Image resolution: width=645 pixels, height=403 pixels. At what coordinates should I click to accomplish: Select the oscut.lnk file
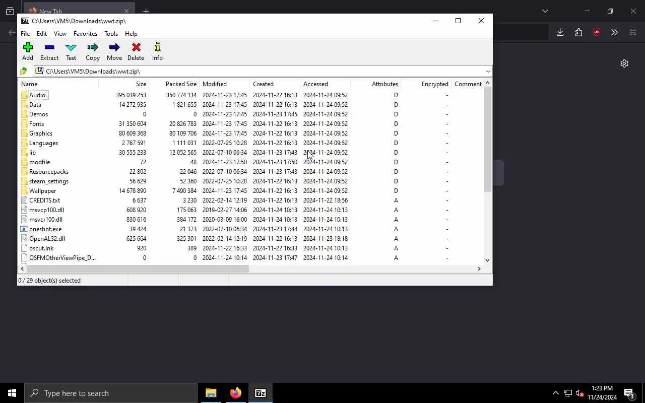pos(37,248)
